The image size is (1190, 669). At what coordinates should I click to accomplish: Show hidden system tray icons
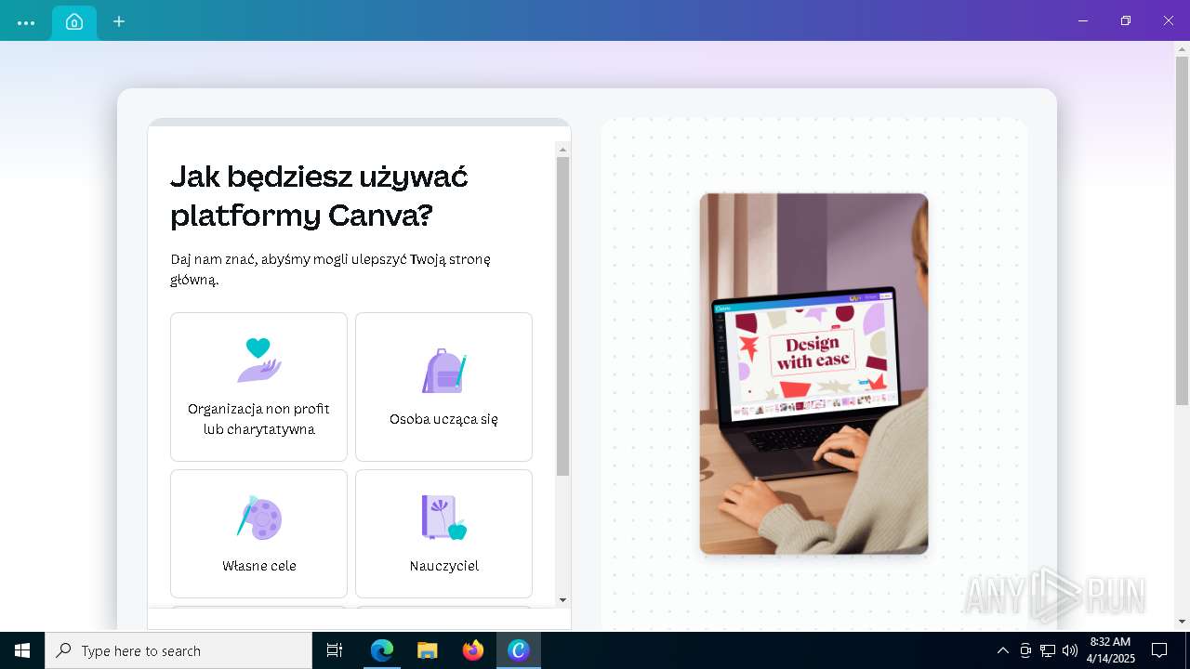pos(1002,650)
